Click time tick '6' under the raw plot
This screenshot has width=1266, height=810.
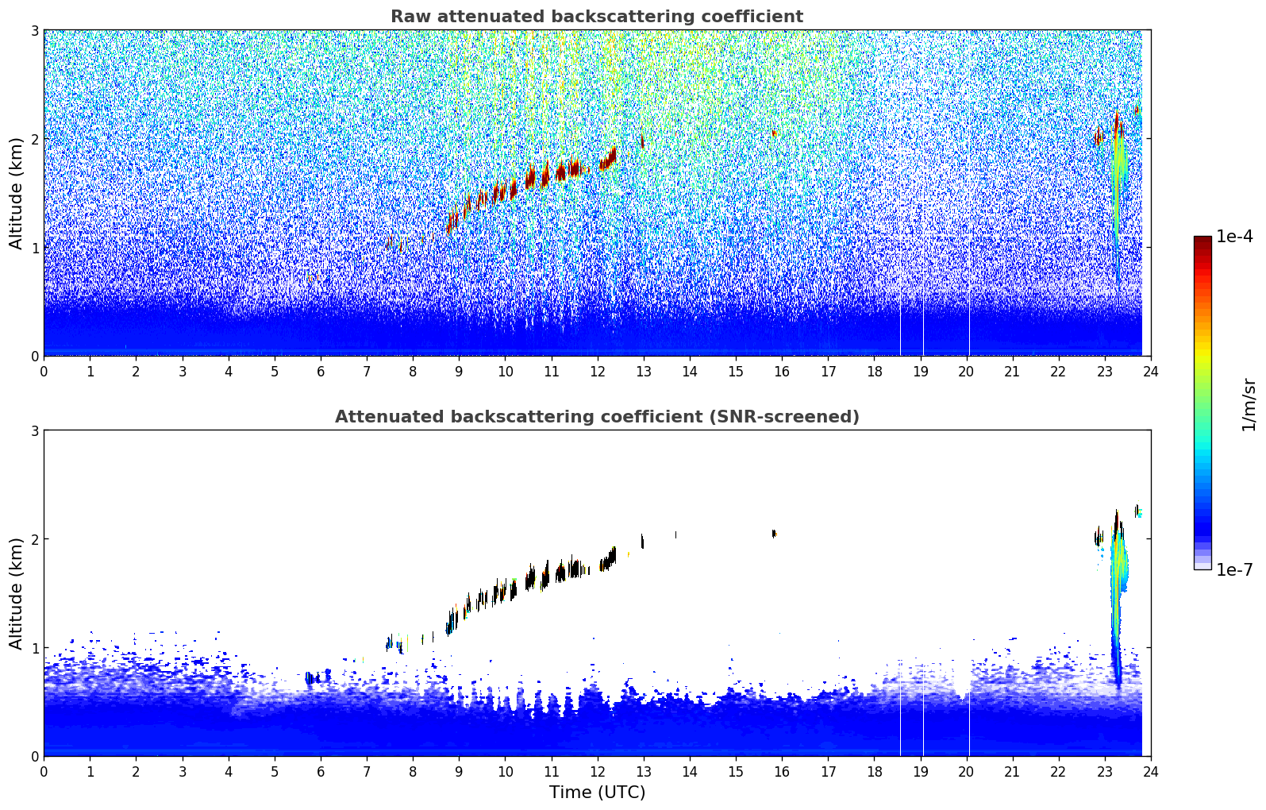321,371
